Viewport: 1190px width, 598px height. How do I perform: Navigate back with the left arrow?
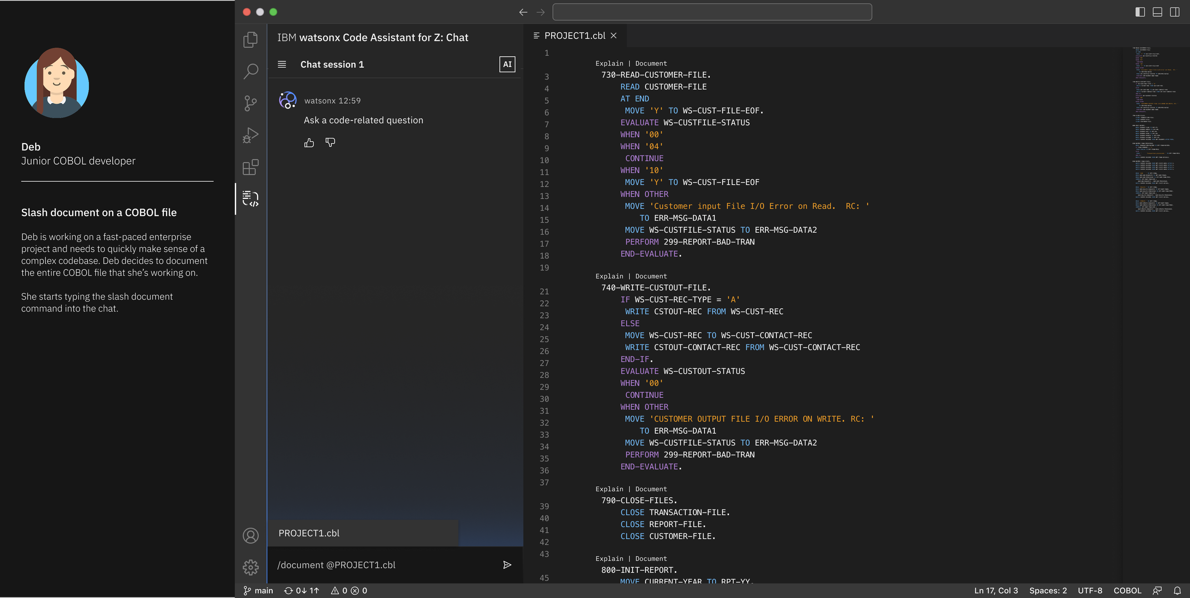tap(523, 12)
